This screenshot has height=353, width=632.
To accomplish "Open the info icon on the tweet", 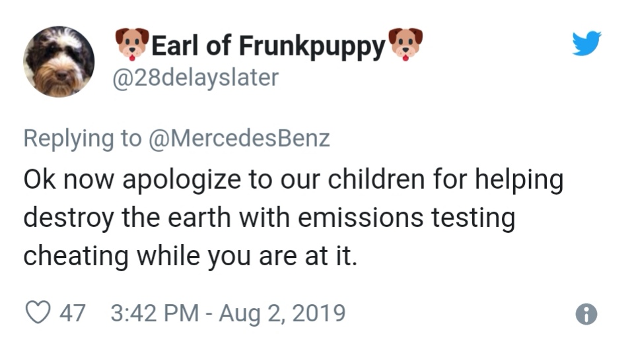I will pyautogui.click(x=586, y=315).
